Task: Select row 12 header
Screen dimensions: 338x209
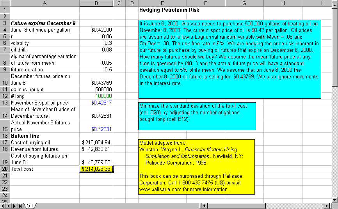Action: click(x=5, y=96)
